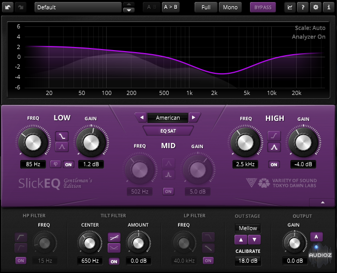
Task: Select the tilt filter V-shape icon
Action: [x=114, y=248]
